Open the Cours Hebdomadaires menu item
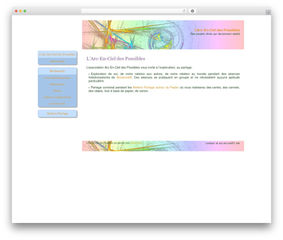This screenshot has height=240, width=283. [57, 78]
